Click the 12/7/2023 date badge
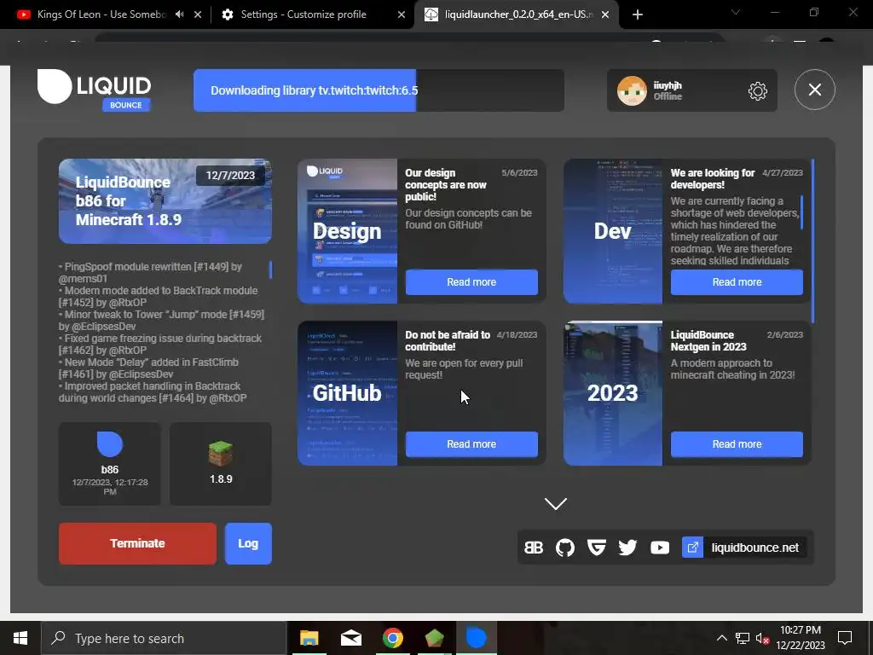The width and height of the screenshot is (873, 655). 230,176
